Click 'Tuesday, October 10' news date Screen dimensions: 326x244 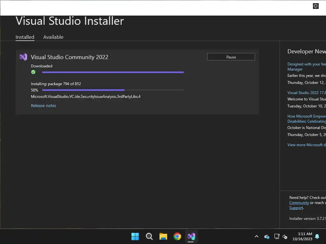pyautogui.click(x=307, y=106)
